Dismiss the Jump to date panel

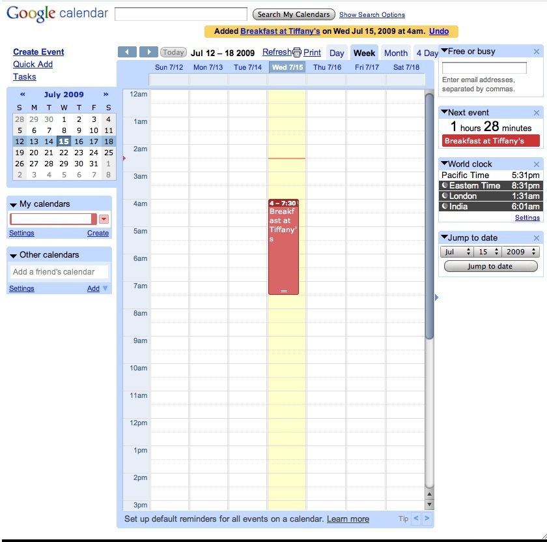[537, 237]
